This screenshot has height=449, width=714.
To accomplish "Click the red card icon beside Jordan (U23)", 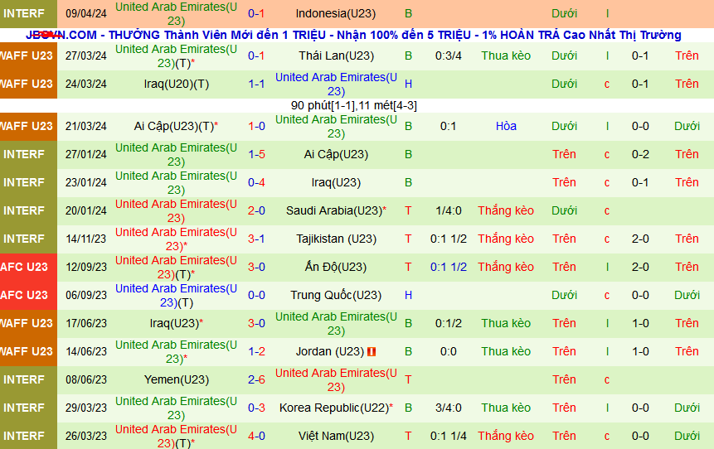I will pos(372,352).
